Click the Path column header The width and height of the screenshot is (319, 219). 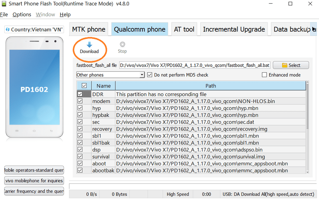click(211, 86)
